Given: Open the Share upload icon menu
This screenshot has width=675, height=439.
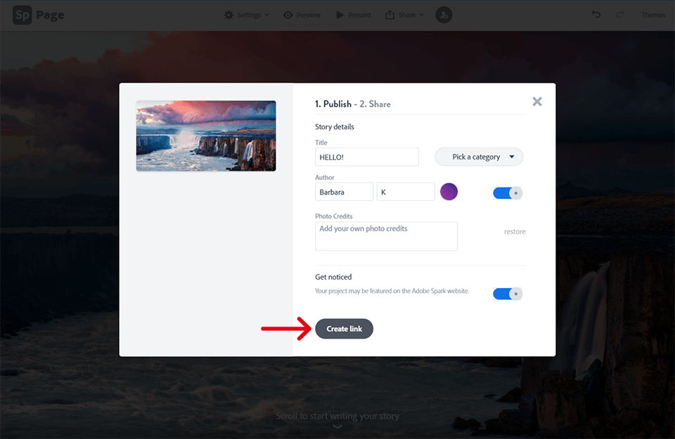Looking at the screenshot, I should (390, 15).
